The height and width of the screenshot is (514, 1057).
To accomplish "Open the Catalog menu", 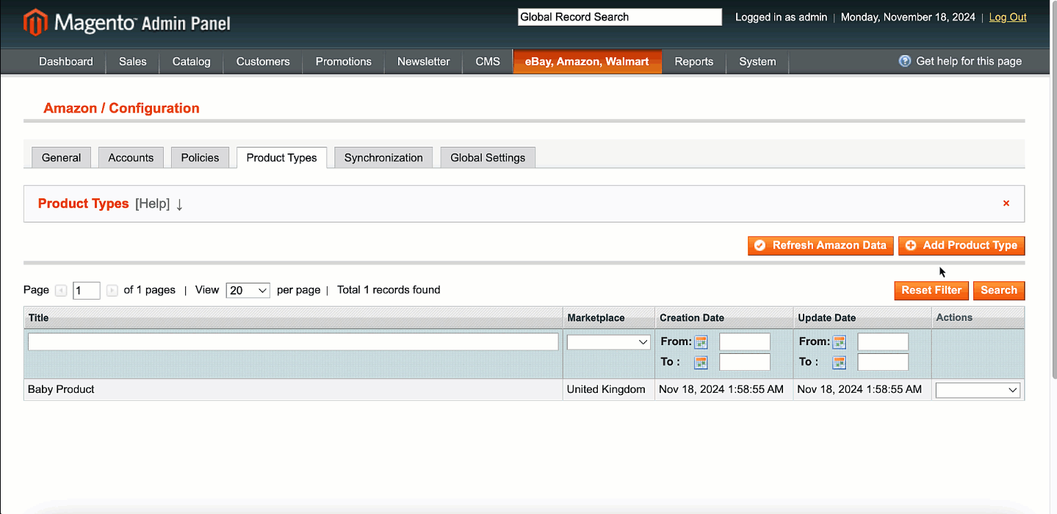I will [191, 62].
